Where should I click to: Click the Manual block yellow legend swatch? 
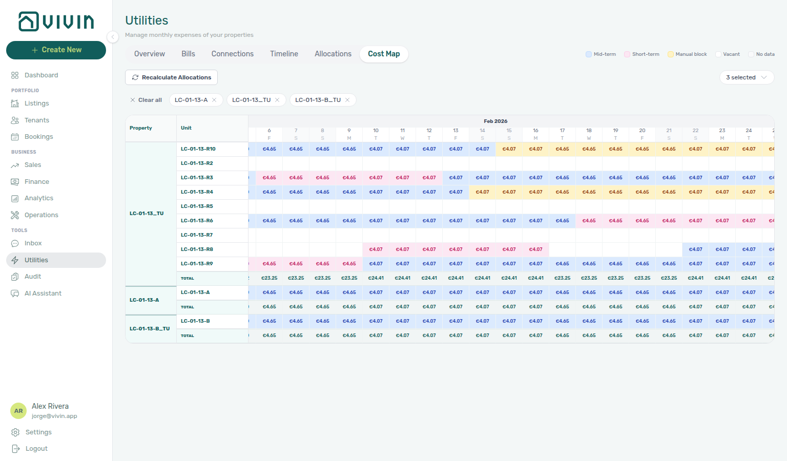click(x=671, y=54)
